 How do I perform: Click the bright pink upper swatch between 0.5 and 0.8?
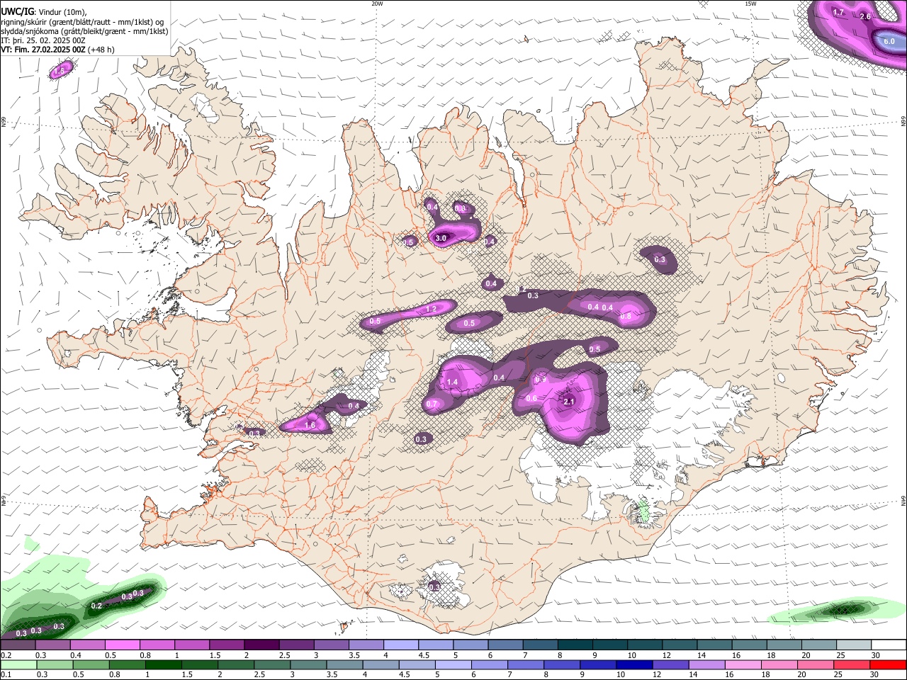[x=123, y=645]
